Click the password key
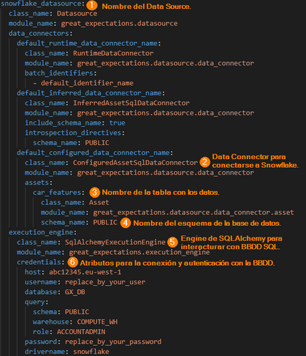 point(41,342)
